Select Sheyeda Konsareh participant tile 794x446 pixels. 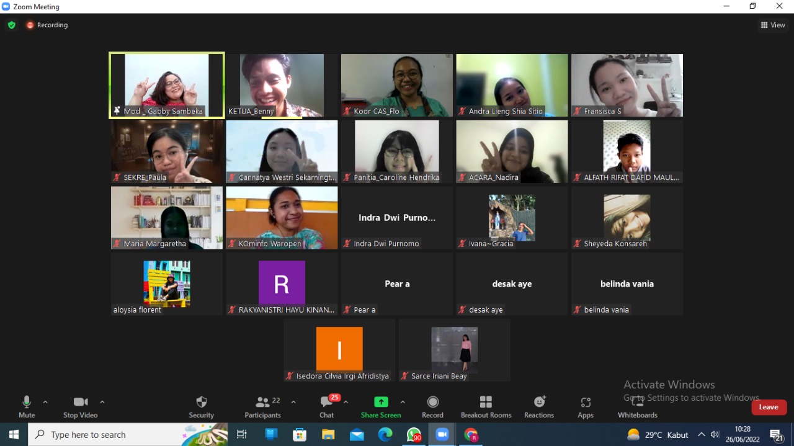(x=627, y=218)
